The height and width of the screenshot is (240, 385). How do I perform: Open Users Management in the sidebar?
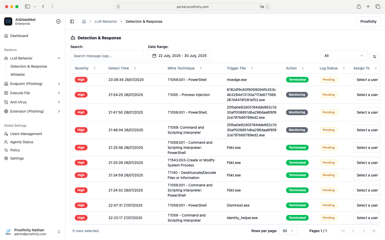click(26, 134)
